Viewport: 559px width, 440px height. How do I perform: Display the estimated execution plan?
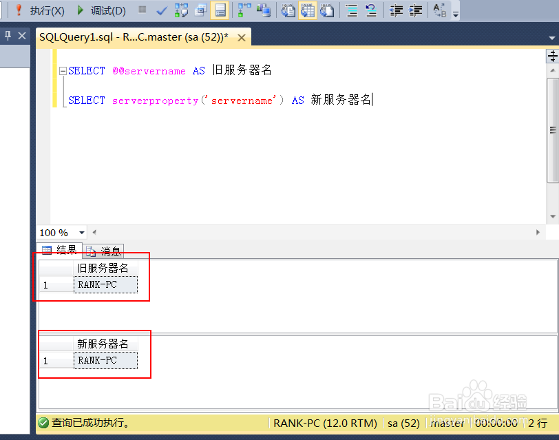[181, 10]
